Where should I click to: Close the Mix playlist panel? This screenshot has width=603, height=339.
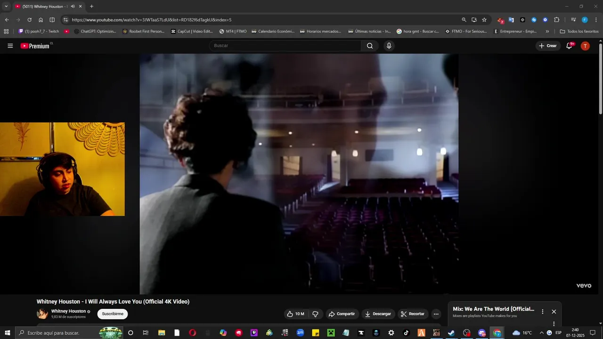tap(554, 312)
